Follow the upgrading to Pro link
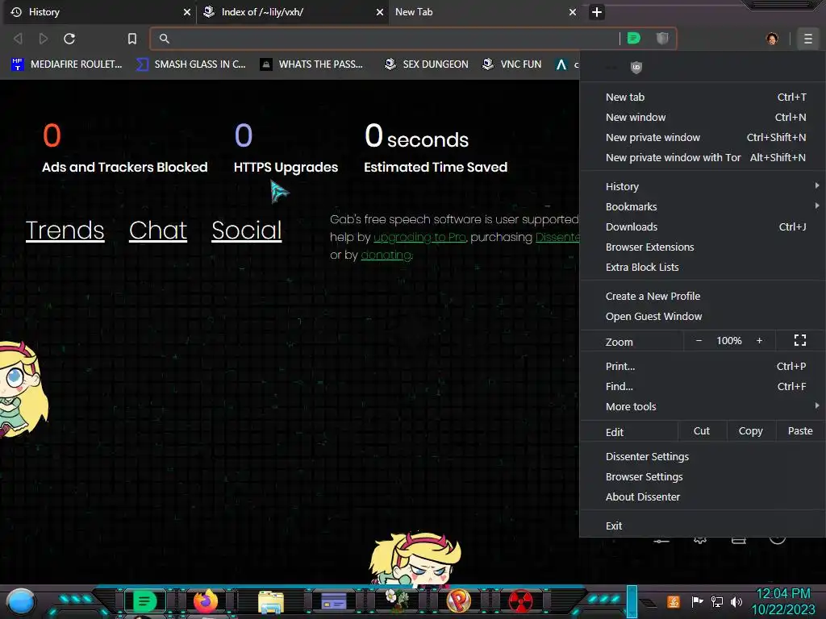Screen dimensions: 826x619 tap(419, 238)
